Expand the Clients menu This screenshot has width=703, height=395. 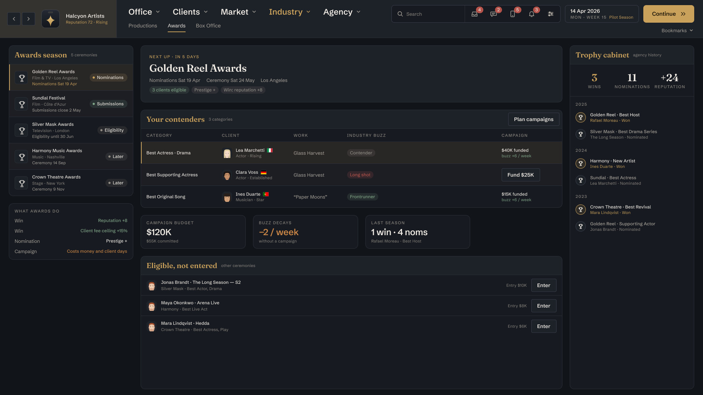pyautogui.click(x=190, y=12)
